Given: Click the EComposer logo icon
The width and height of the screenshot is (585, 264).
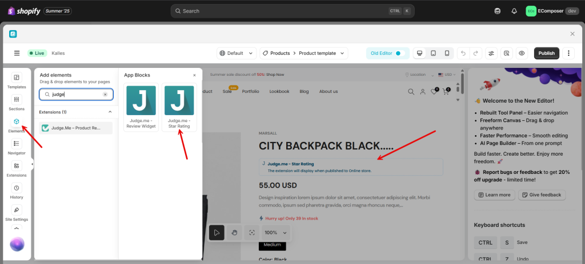Looking at the screenshot, I should (13, 34).
